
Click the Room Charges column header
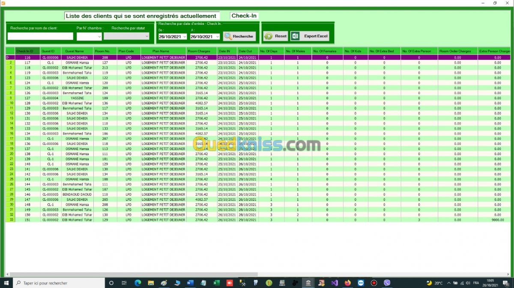pyautogui.click(x=201, y=51)
